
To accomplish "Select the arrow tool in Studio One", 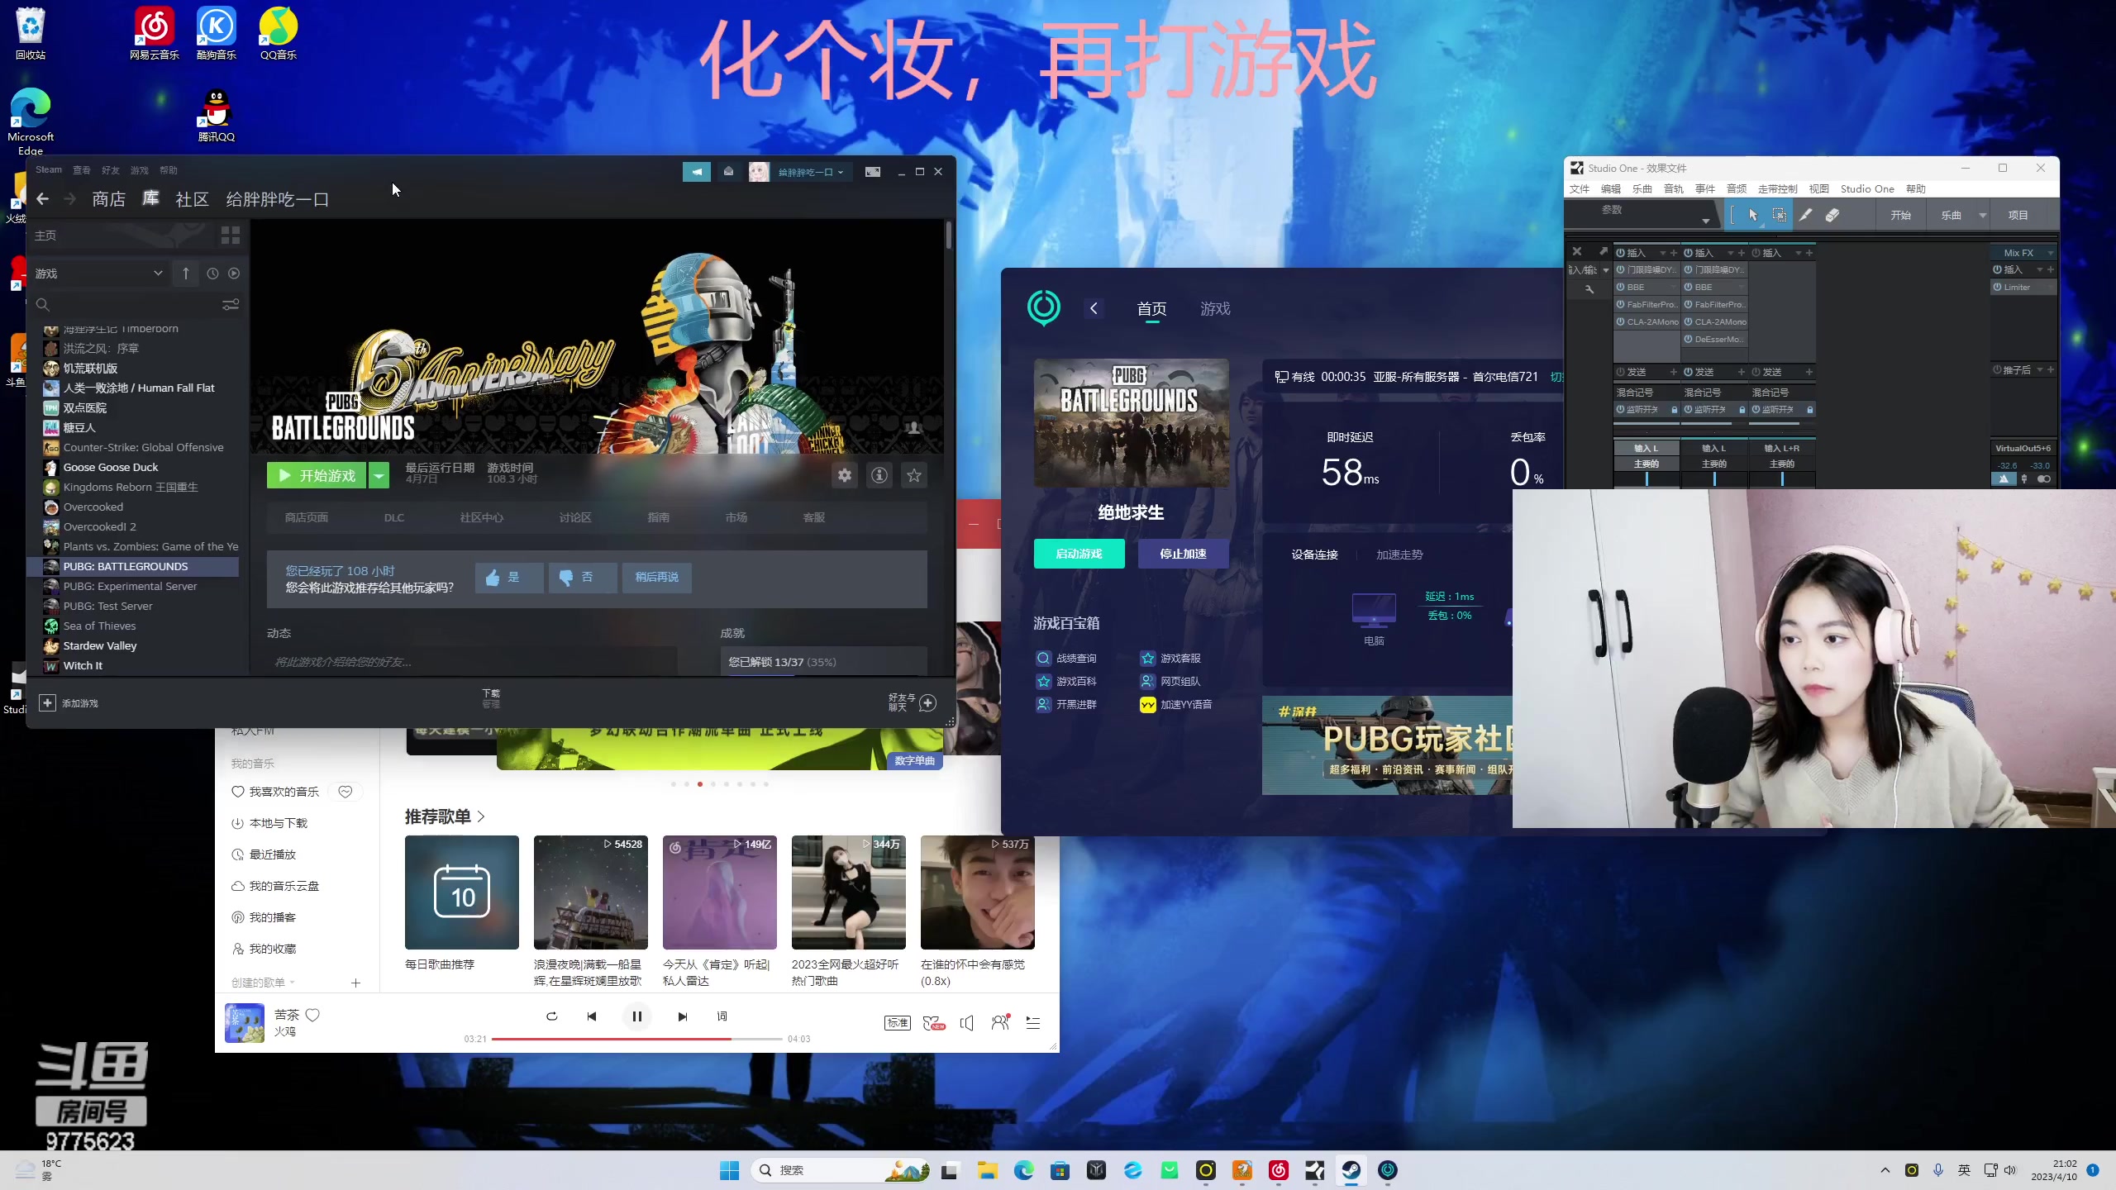I will pos(1752,215).
